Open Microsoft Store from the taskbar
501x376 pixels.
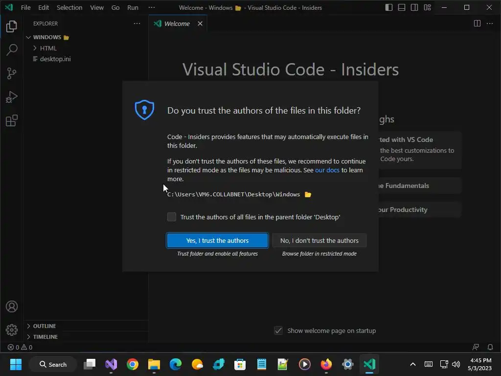tap(240, 364)
